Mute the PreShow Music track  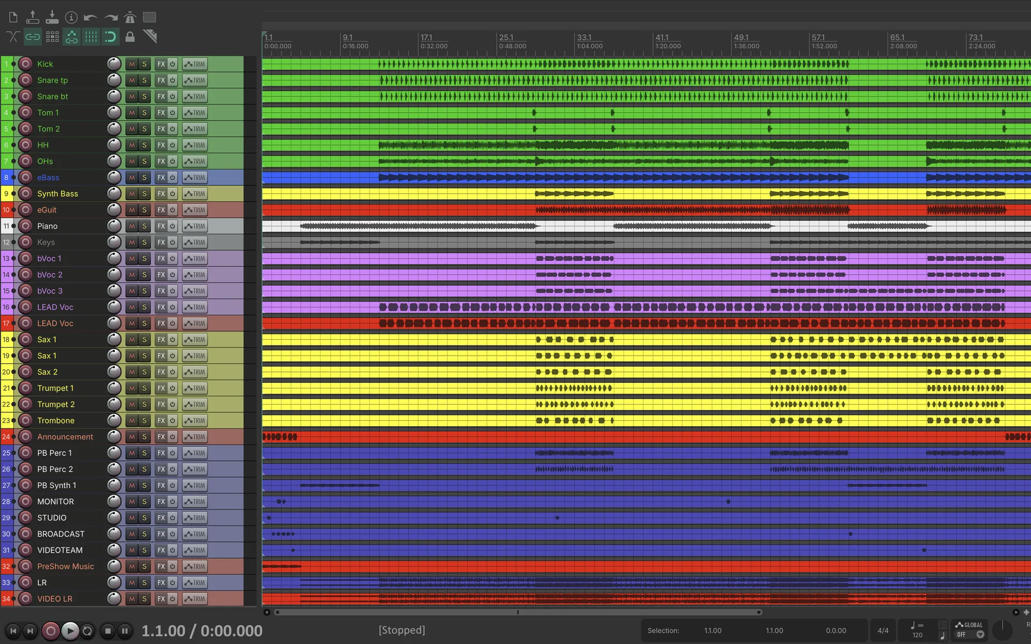[x=132, y=566]
